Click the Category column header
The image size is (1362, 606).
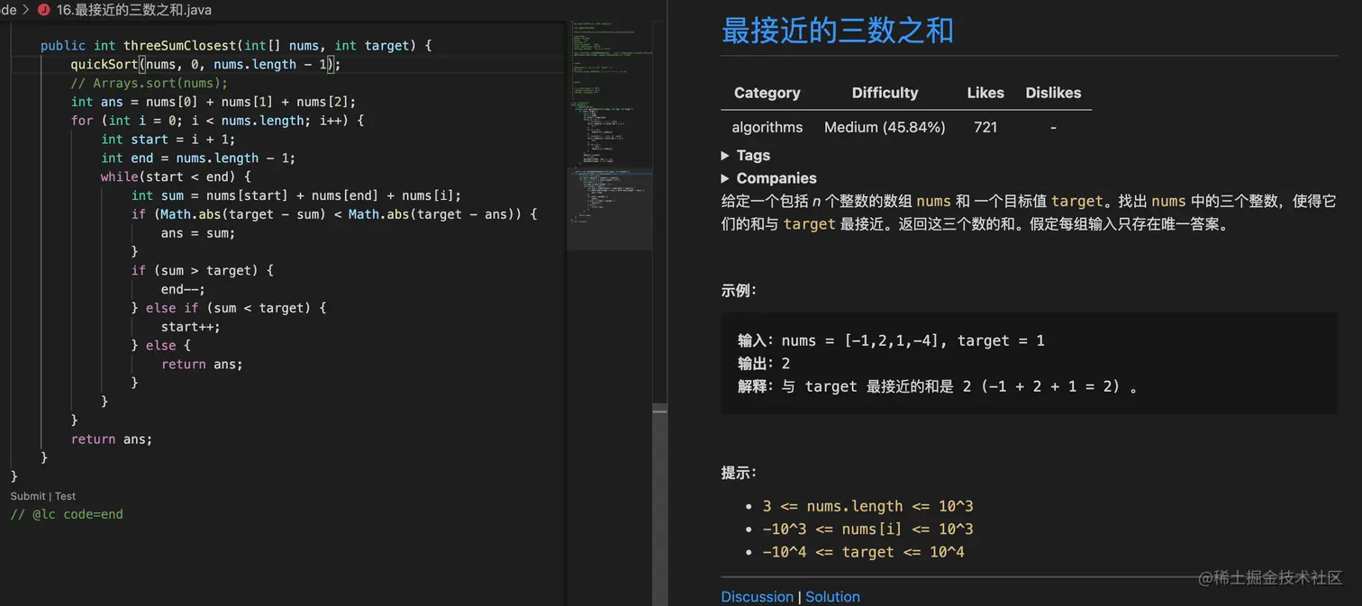point(767,93)
